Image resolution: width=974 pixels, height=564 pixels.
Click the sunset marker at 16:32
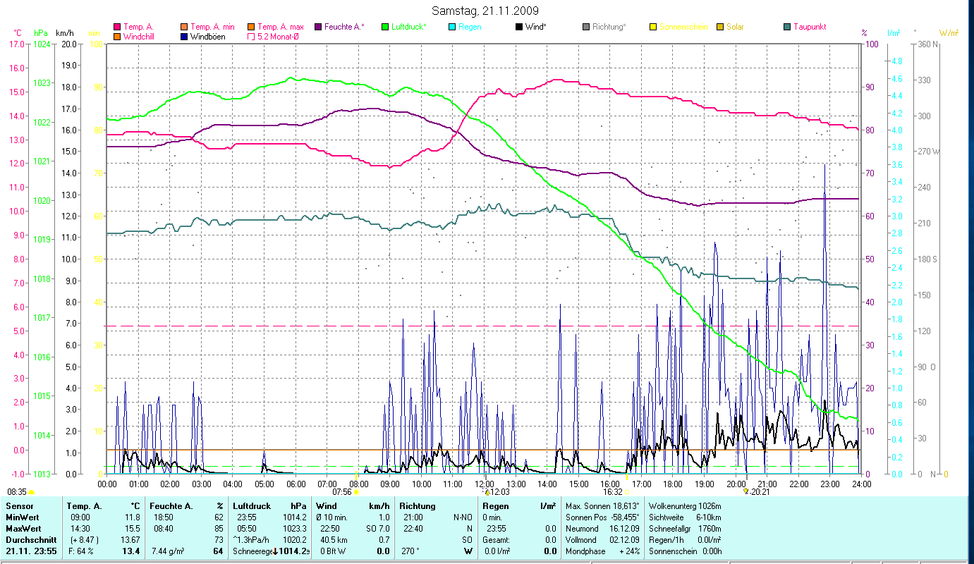pos(626,492)
